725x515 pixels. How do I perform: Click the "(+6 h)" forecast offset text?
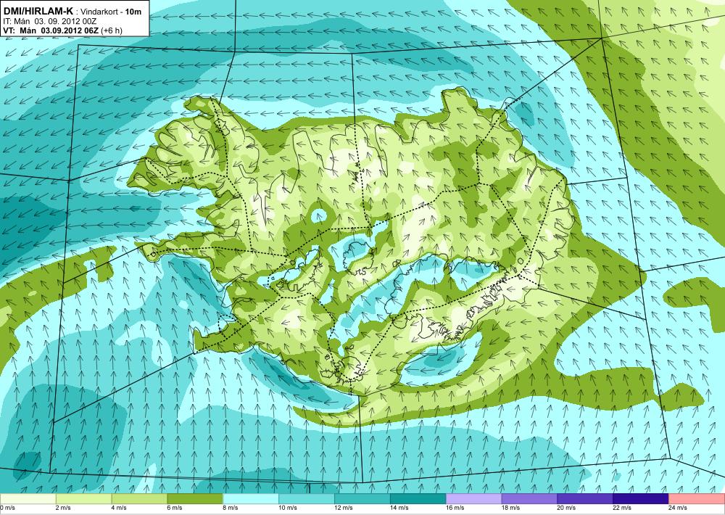click(x=112, y=30)
